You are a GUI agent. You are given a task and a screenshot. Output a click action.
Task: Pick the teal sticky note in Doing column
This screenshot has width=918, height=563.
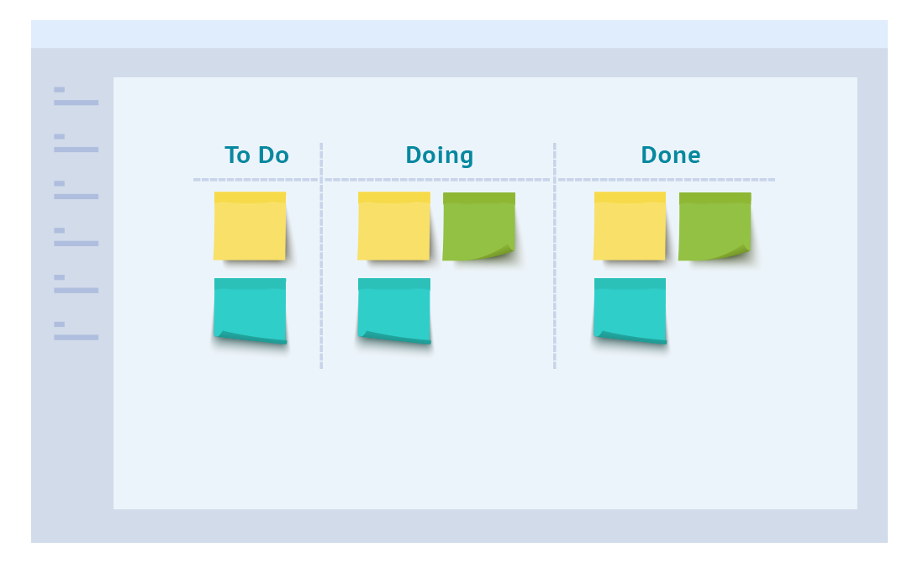(393, 310)
